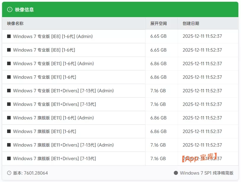Screen dimensions: 241x182
Task: Click square icon of non-Admin 专业版 [IE11+Drivers] [7-13代] row
Action: (x=9, y=104)
